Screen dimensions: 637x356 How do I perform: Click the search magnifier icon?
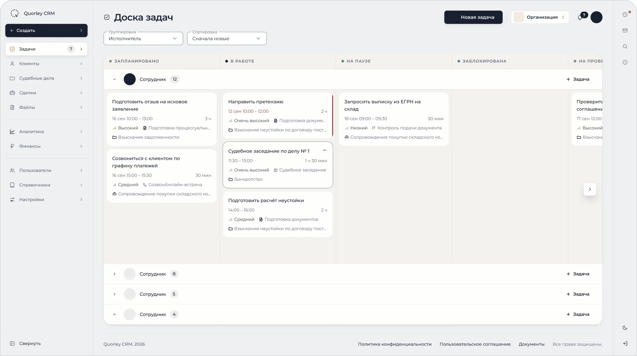click(x=625, y=47)
